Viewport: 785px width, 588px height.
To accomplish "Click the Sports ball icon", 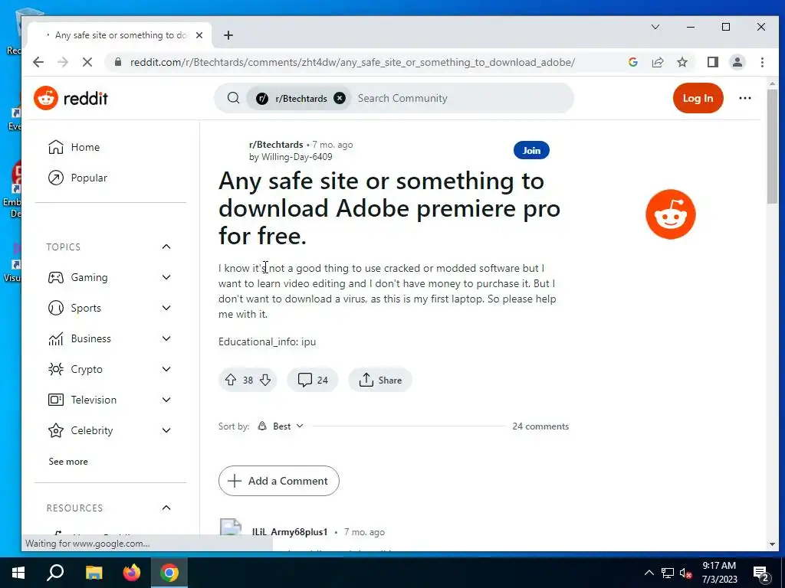I will (x=55, y=308).
